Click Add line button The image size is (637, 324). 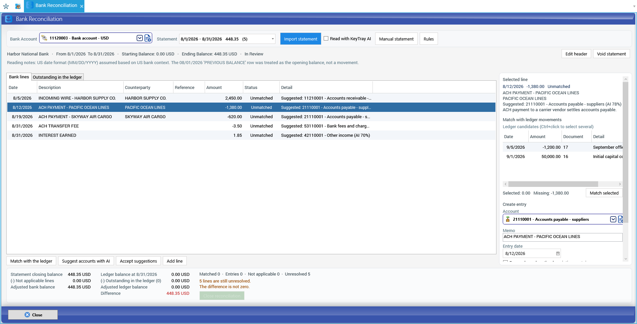175,261
